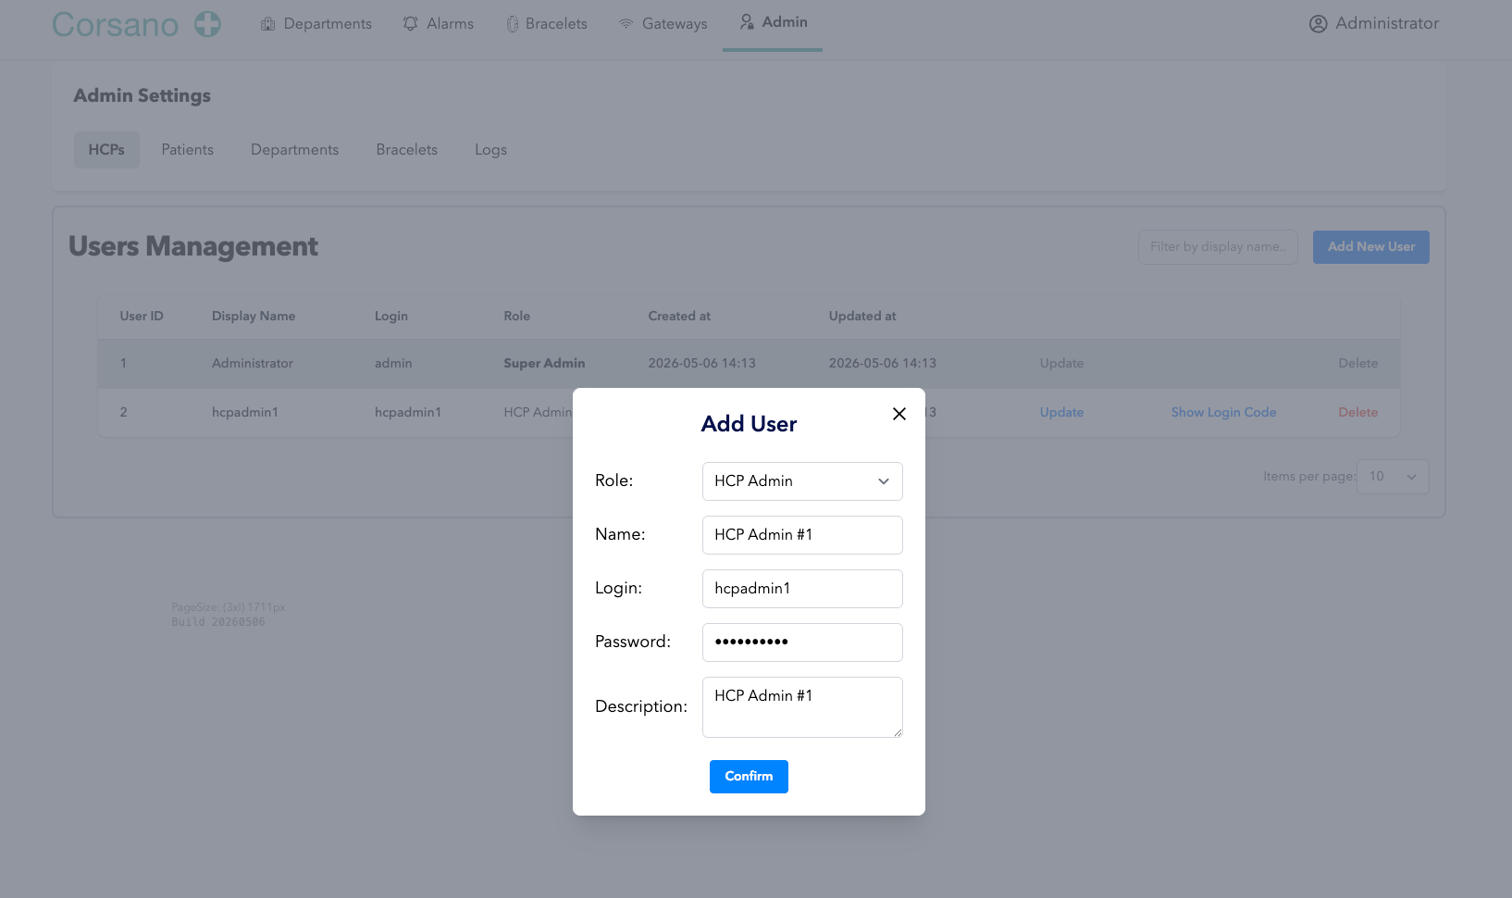Image resolution: width=1512 pixels, height=898 pixels.
Task: Open the Alarms navigation item
Action: coord(439,24)
